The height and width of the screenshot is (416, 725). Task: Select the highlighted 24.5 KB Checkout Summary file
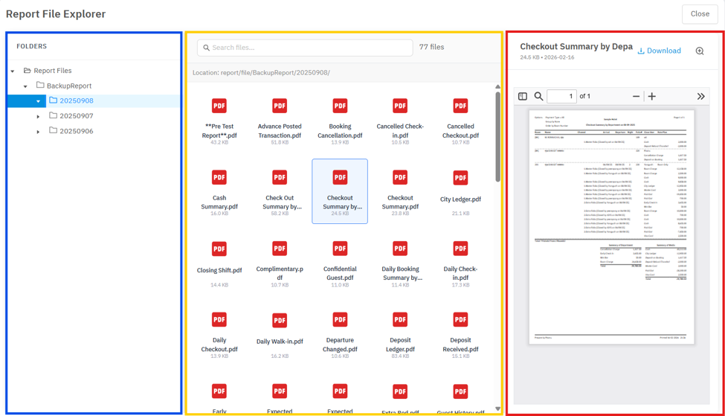pyautogui.click(x=340, y=191)
